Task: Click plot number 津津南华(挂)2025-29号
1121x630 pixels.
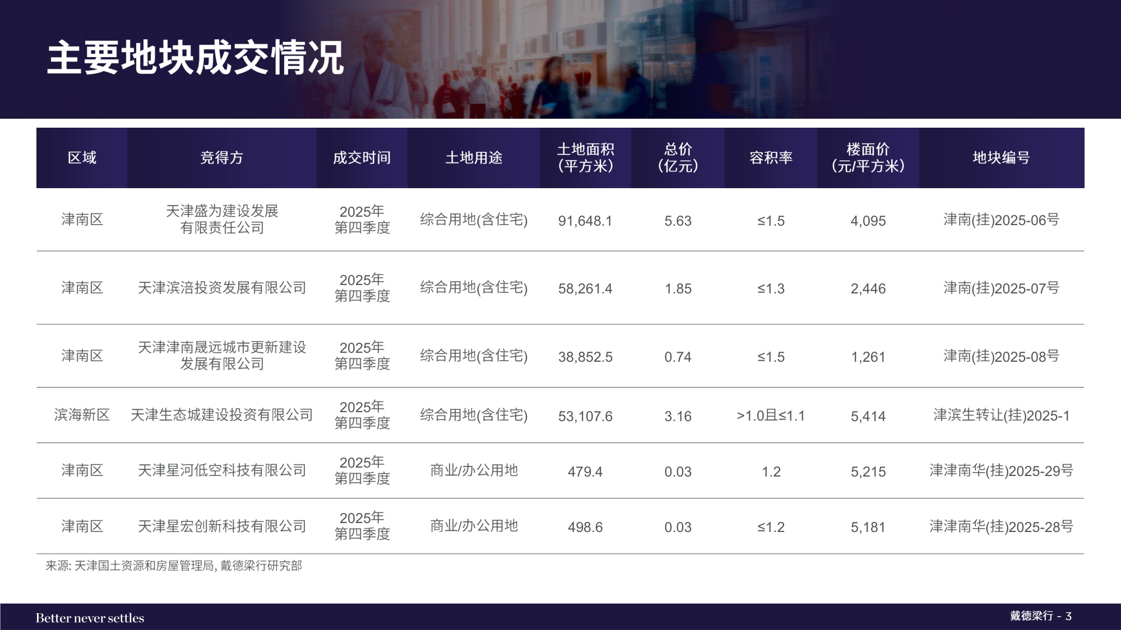Action: [x=1001, y=471]
